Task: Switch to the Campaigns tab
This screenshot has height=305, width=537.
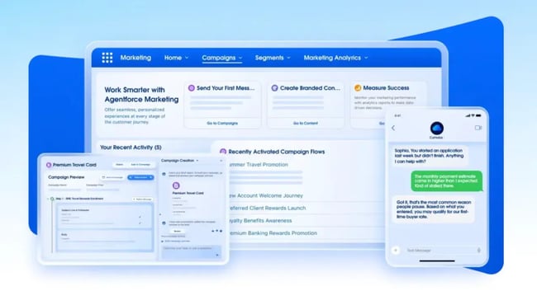Action: (x=218, y=58)
